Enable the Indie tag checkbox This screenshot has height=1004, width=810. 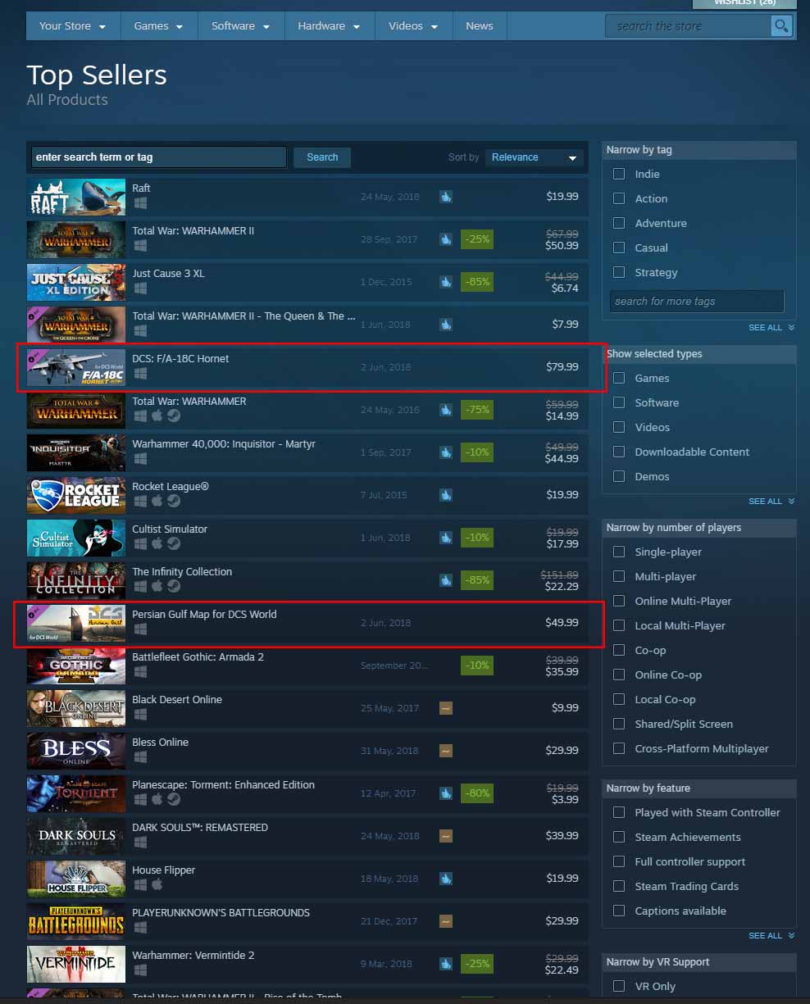click(x=619, y=174)
